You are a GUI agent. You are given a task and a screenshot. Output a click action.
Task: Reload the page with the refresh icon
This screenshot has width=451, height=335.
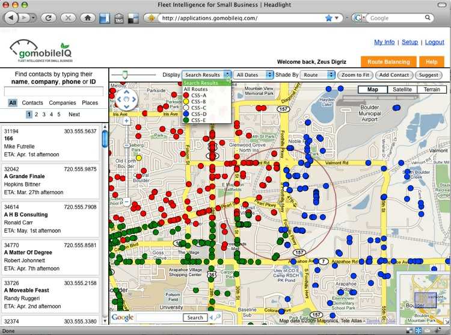(48, 18)
